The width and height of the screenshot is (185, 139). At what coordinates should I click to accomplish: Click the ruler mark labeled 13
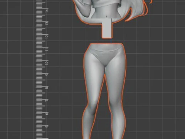click(47, 23)
